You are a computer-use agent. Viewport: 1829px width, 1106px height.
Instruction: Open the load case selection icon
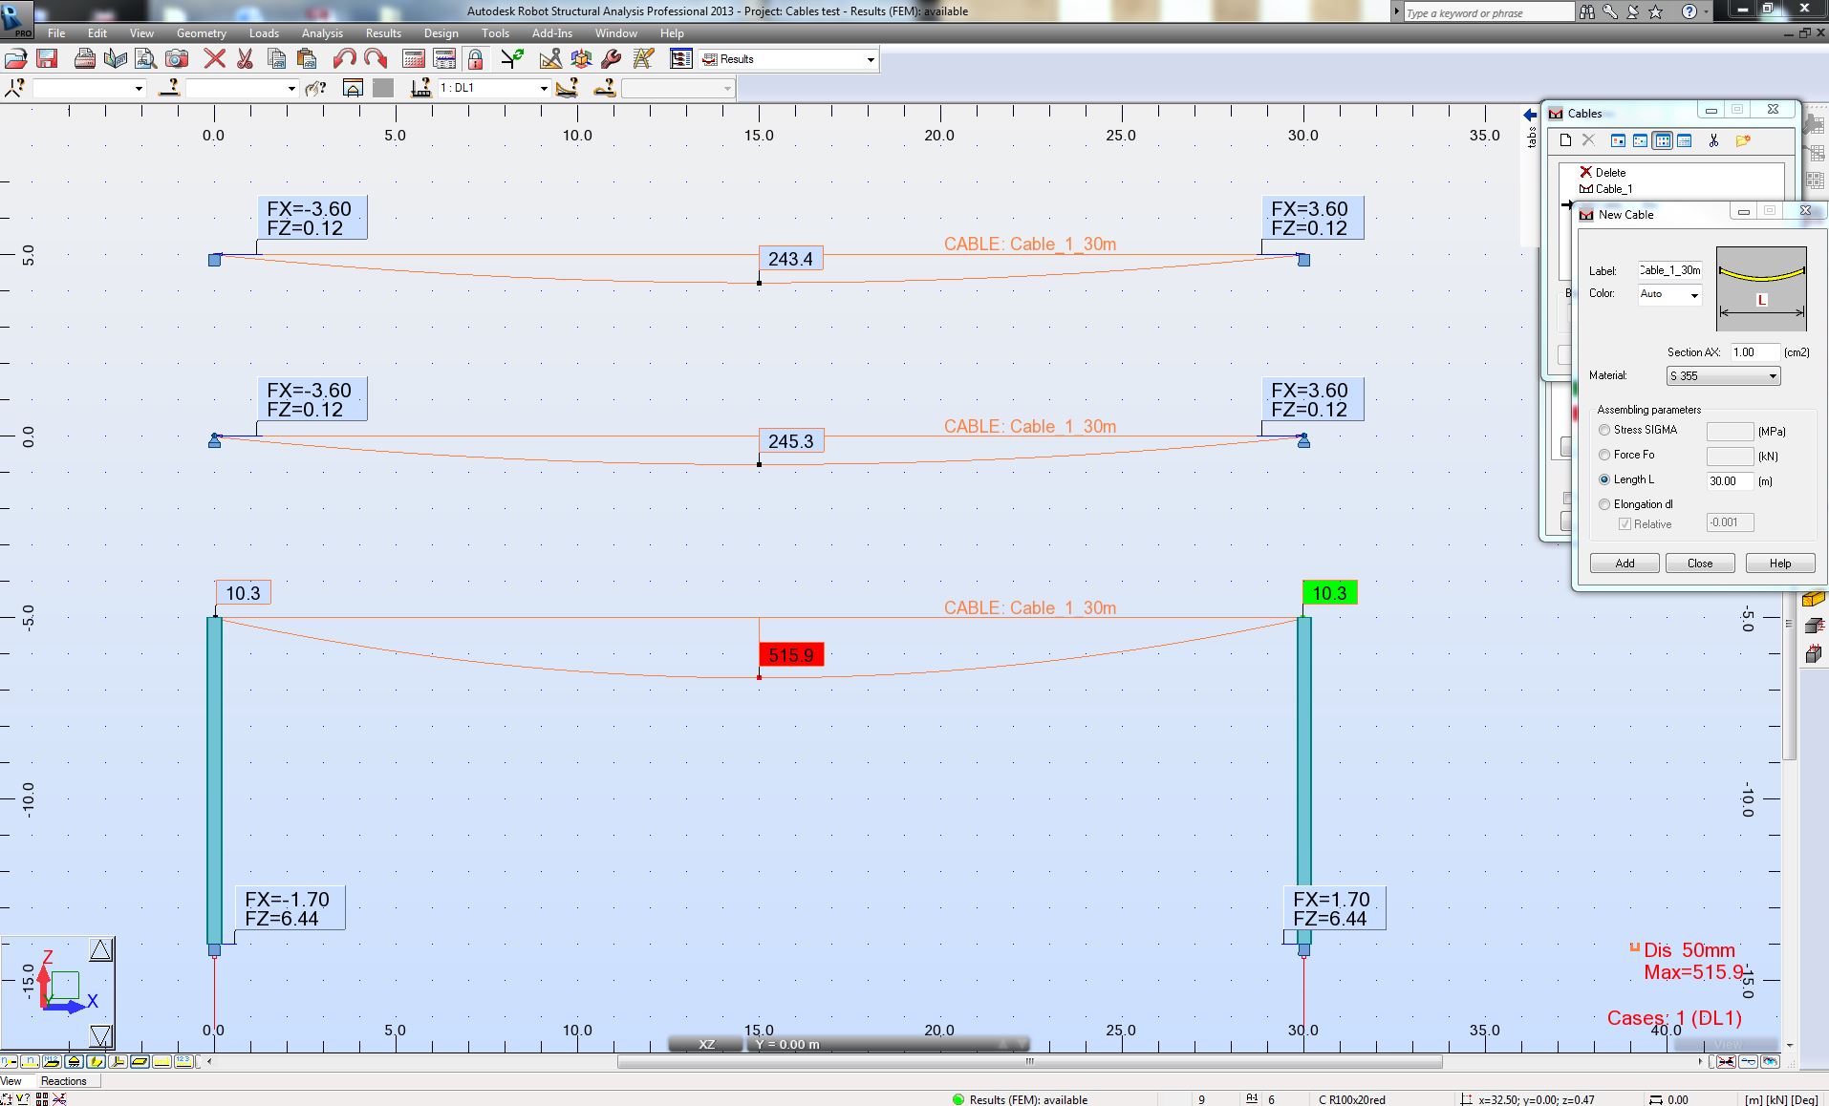point(420,88)
